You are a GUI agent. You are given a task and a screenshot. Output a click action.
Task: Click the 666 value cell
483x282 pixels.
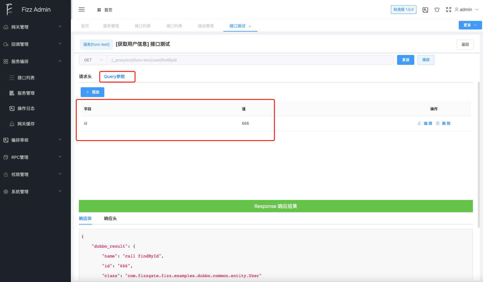(x=245, y=123)
